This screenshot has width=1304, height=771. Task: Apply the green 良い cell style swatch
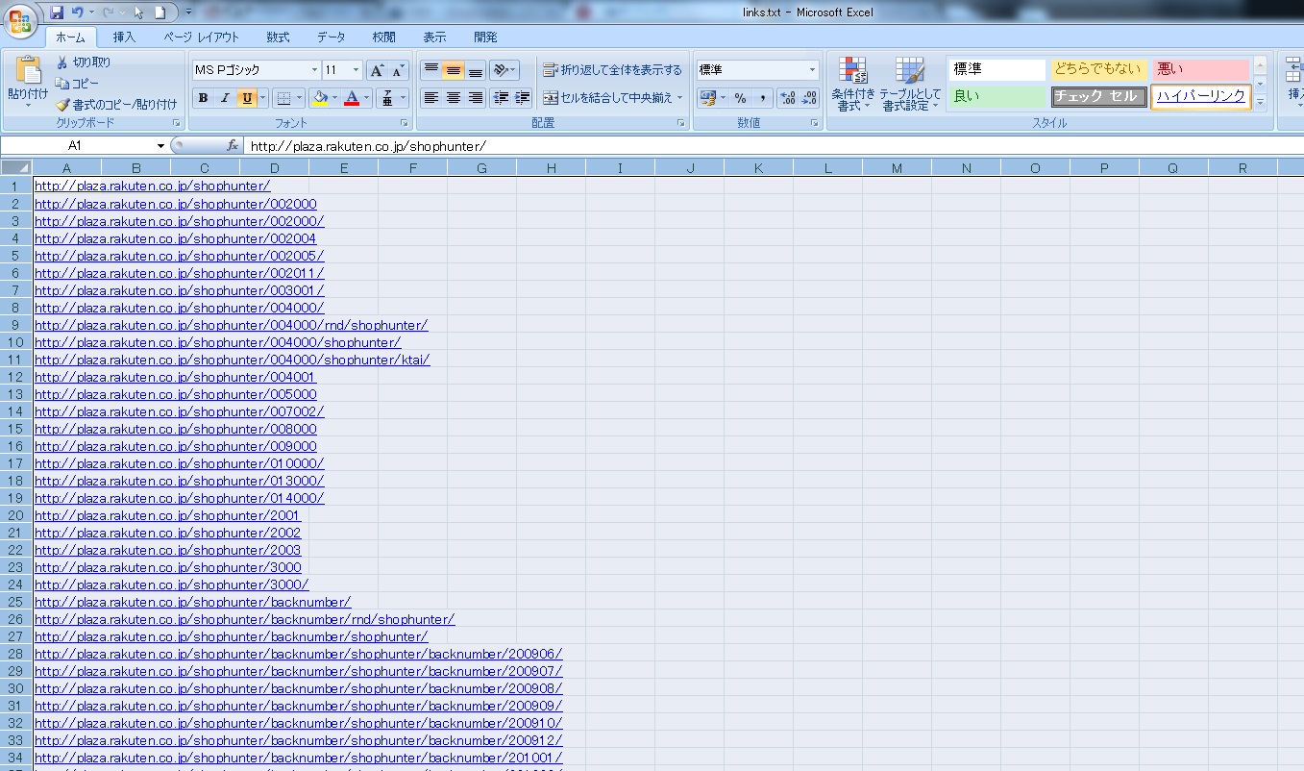[996, 96]
